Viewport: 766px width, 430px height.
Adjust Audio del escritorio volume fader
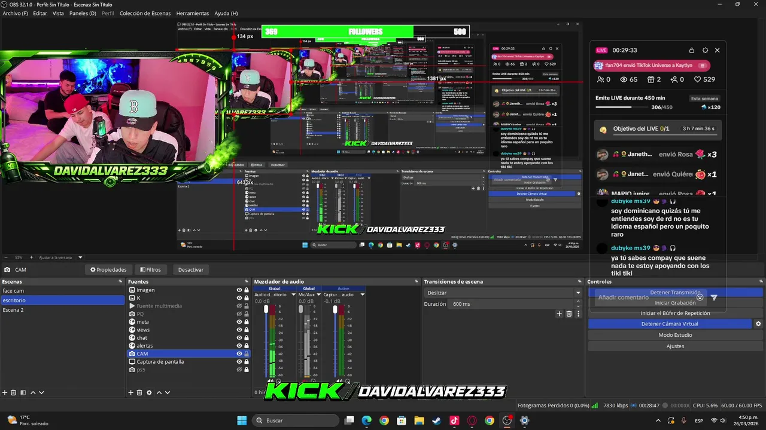(x=266, y=310)
